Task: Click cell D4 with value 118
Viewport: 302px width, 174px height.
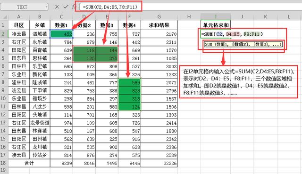Action: (x=84, y=50)
